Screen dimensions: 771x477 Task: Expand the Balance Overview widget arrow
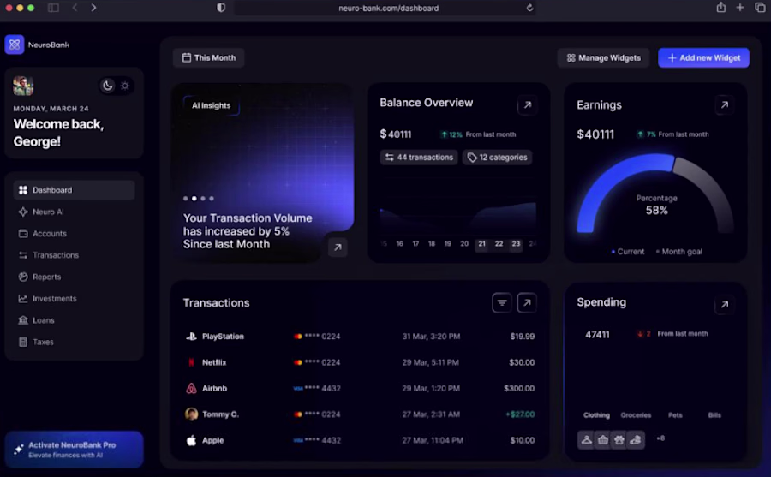(527, 104)
